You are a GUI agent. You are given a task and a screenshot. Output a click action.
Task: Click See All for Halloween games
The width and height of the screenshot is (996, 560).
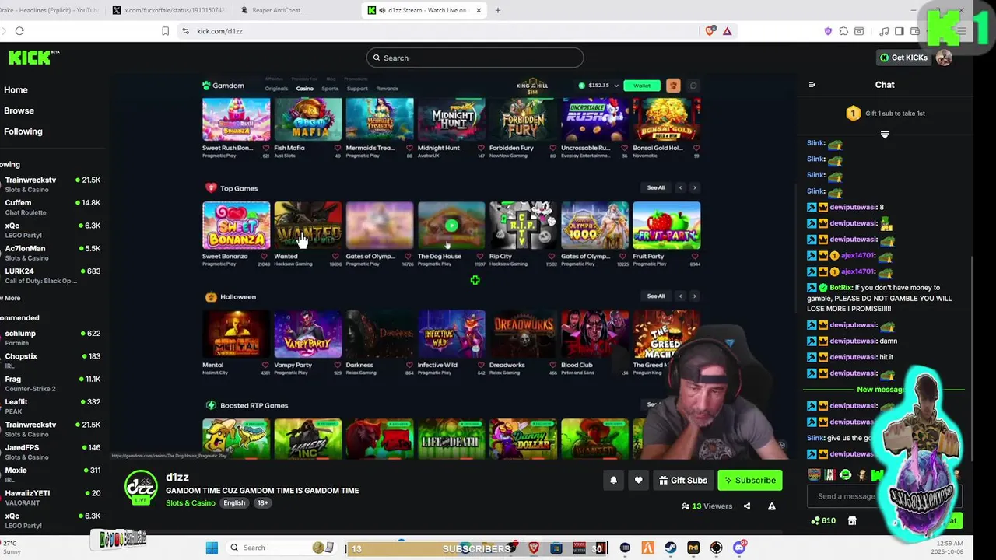coord(656,296)
